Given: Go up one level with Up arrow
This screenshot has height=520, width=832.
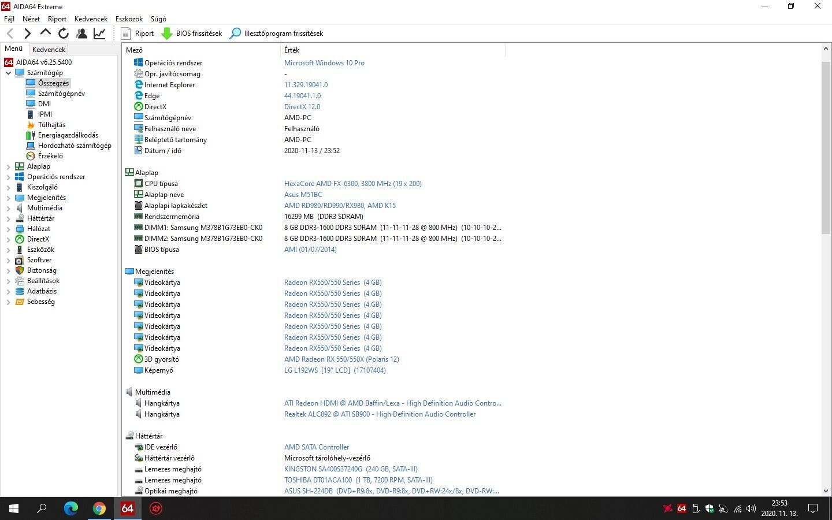Looking at the screenshot, I should 45,34.
